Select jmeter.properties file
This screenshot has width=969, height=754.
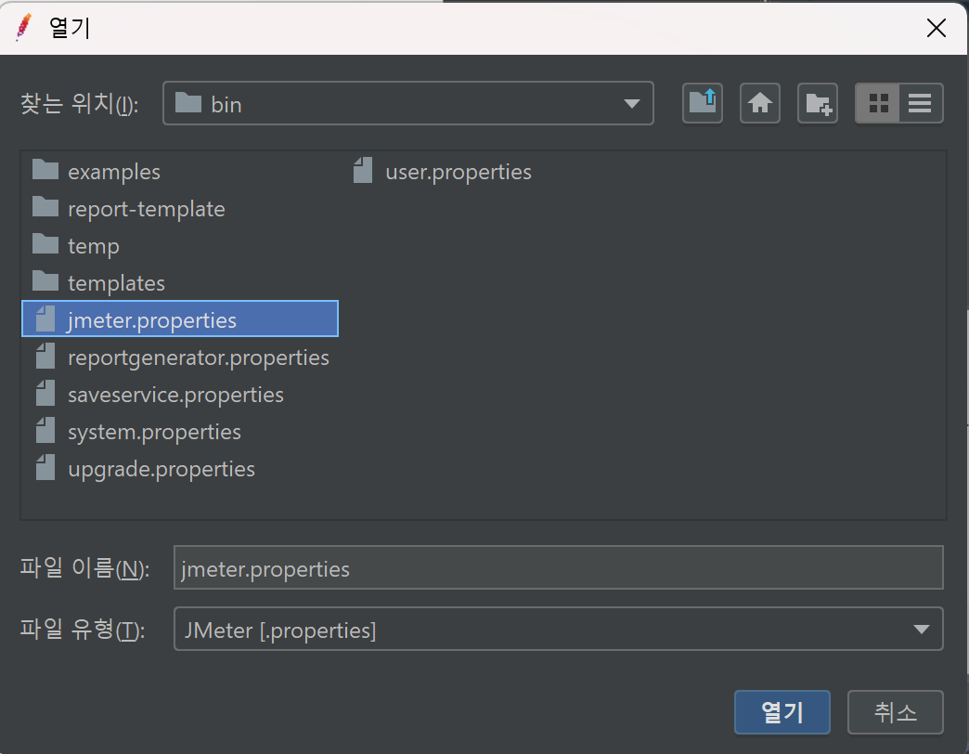click(x=180, y=318)
